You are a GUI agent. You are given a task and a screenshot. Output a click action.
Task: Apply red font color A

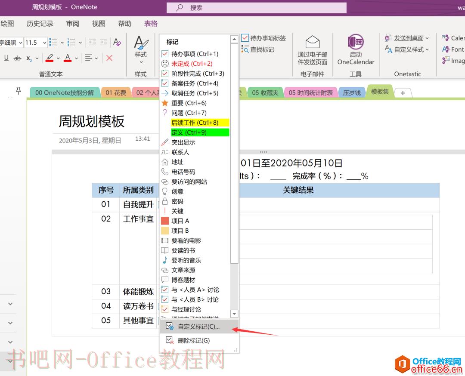point(68,58)
